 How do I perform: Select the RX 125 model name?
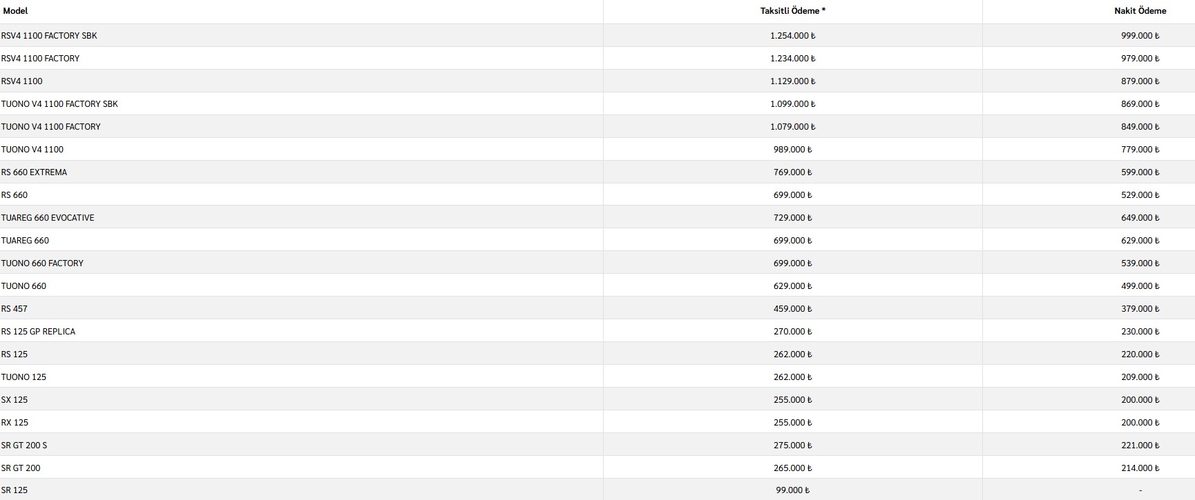pos(15,423)
